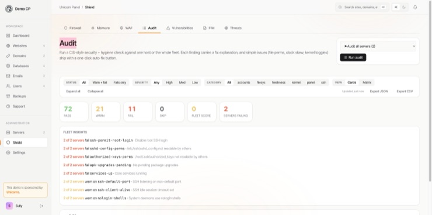Click the Firewall tab shield icon
The image size is (432, 215).
point(65,28)
